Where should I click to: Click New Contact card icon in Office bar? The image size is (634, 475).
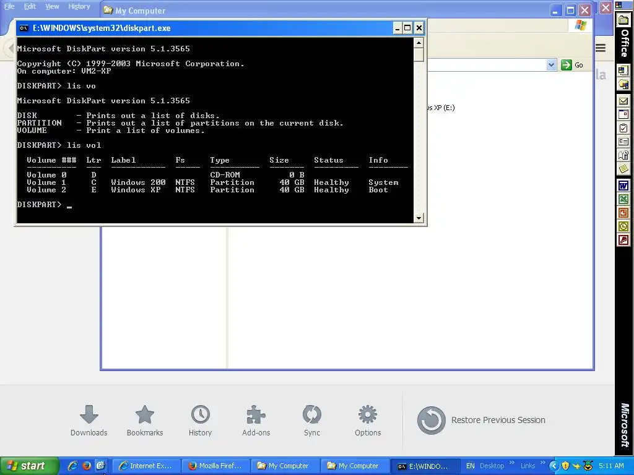point(623,142)
